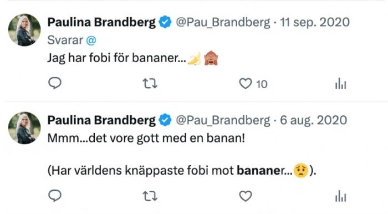Viewport: 388px width, 214px height.
Task: Click verified badge on second tweet
Action: click(x=165, y=120)
